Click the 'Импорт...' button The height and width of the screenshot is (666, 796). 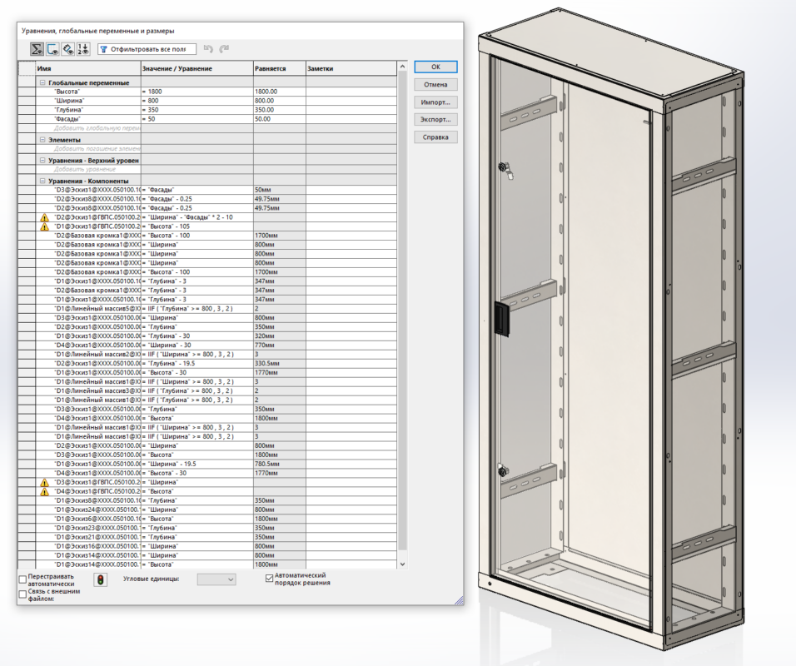(x=435, y=102)
